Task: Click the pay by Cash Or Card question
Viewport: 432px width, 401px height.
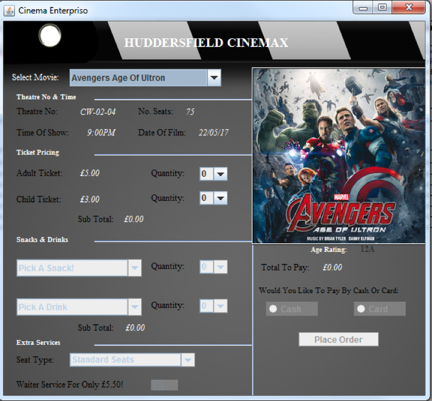Action: click(329, 290)
